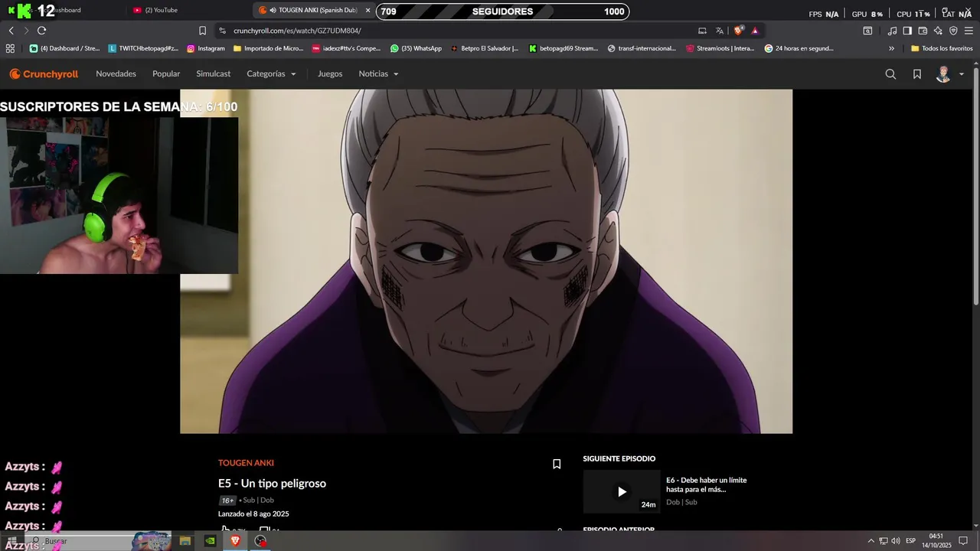This screenshot has width=980, height=551.
Task: Open the Brave browser taskbar icon
Action: (235, 541)
